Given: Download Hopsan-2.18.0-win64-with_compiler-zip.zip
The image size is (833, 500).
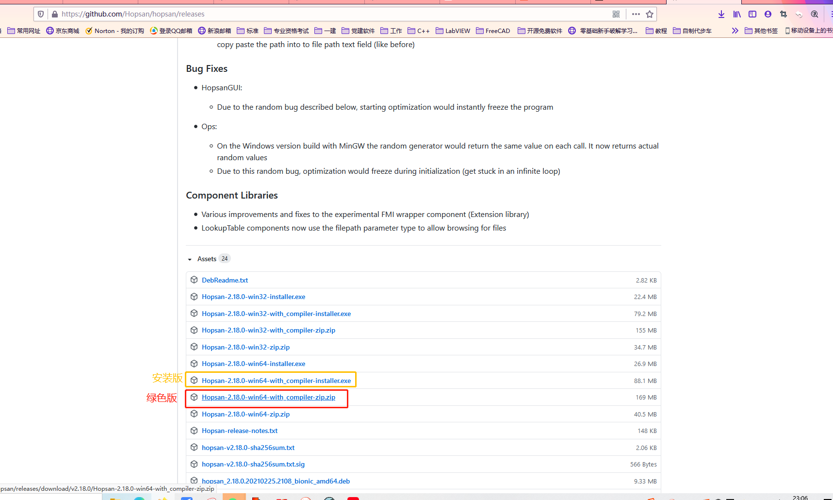Looking at the screenshot, I should (269, 397).
